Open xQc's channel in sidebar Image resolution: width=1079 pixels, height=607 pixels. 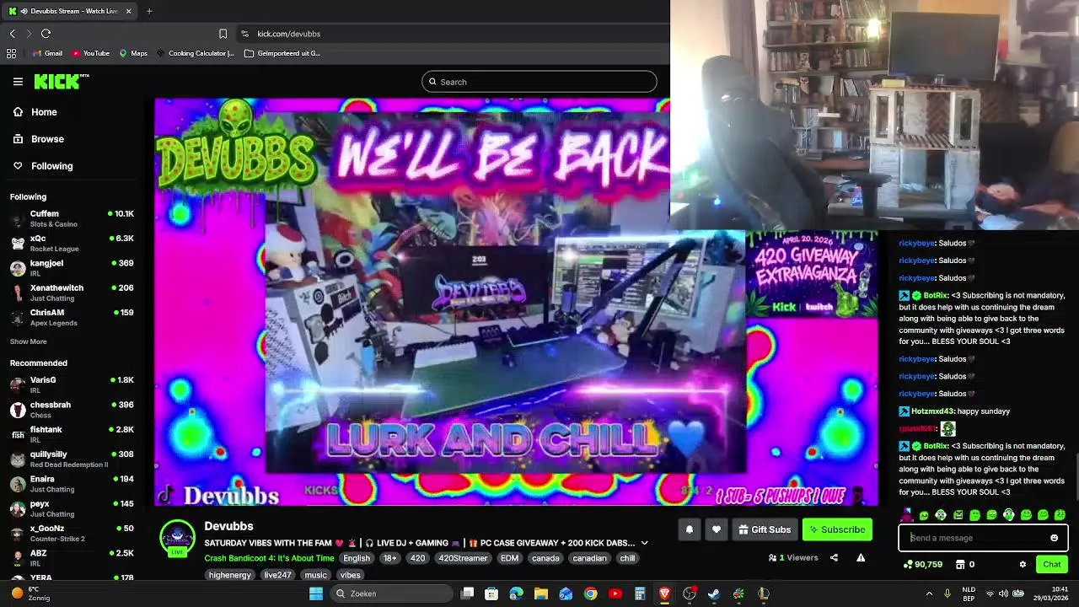pyautogui.click(x=72, y=243)
